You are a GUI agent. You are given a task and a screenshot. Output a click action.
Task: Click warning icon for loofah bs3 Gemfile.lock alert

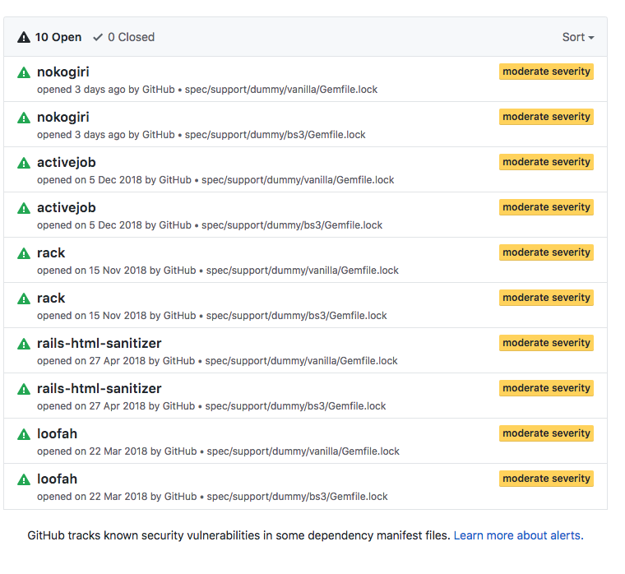point(24,479)
